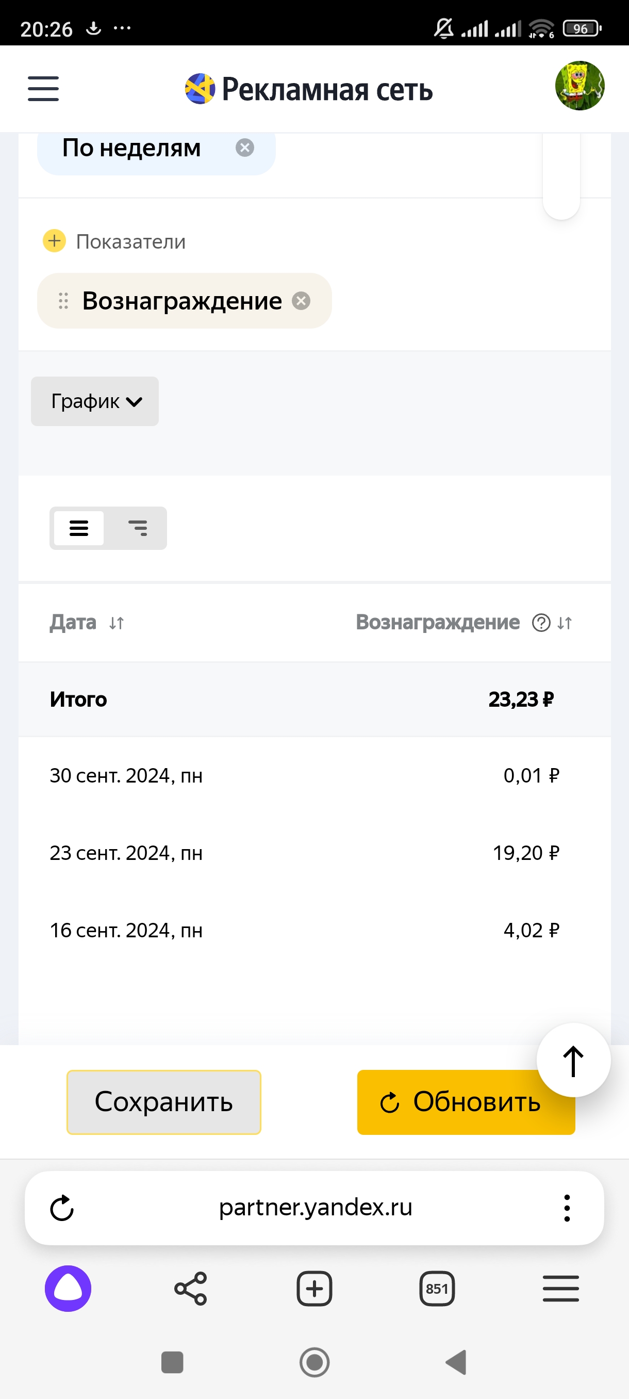Screen dimensions: 629x1399
Task: Open the browser three-dot options menu
Action: coord(567,1208)
